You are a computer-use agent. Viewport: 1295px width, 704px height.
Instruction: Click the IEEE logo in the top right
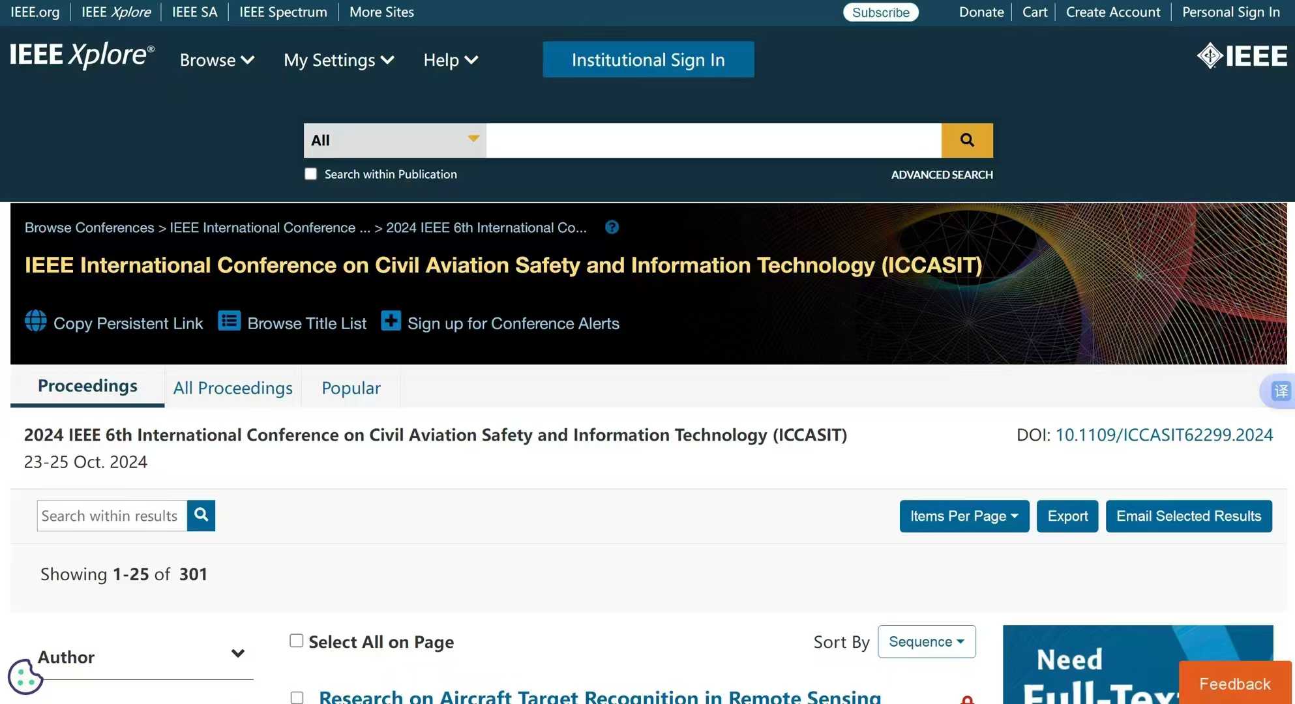tap(1242, 55)
